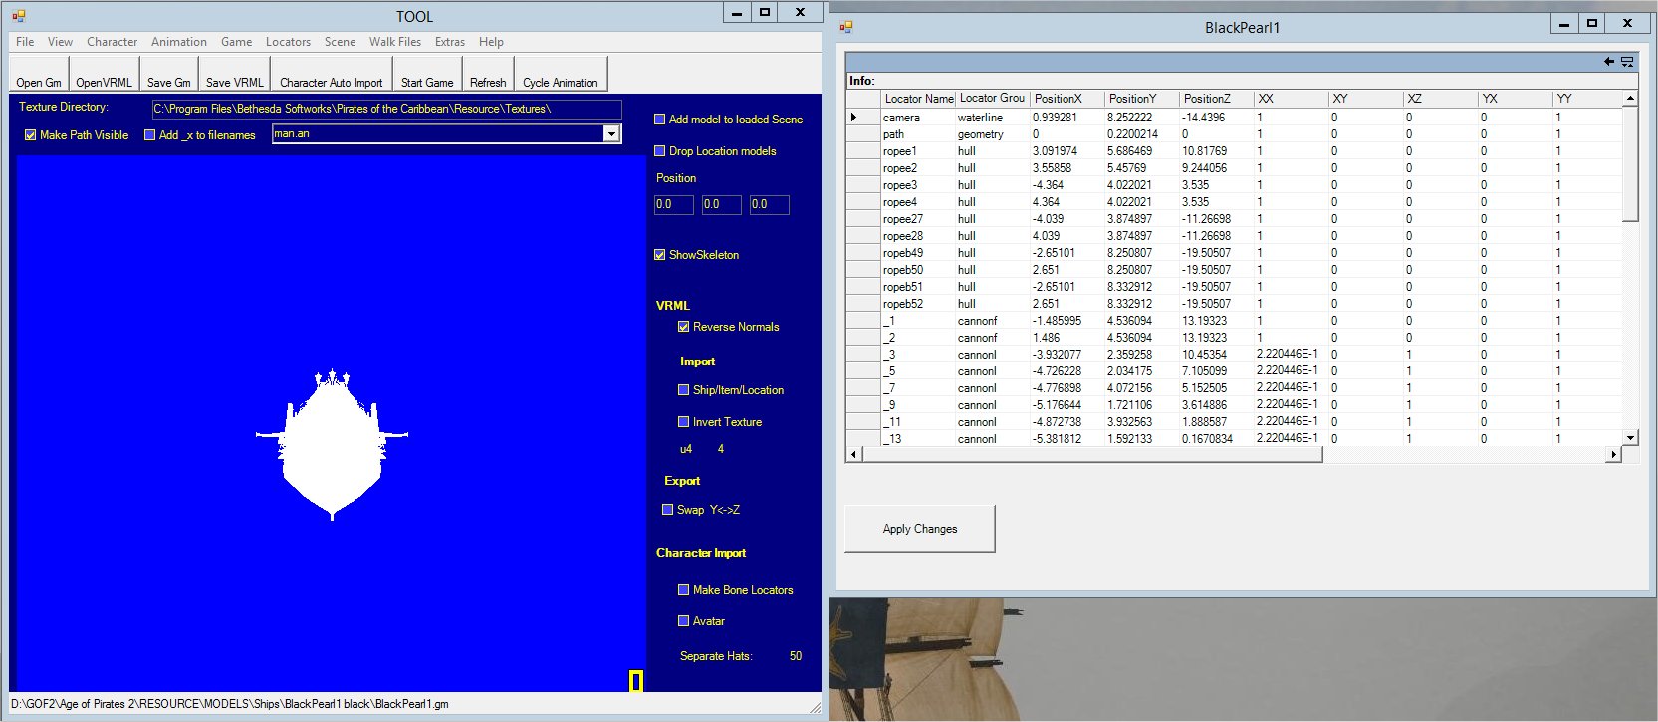Open the man.an animation dropdown

[611, 134]
